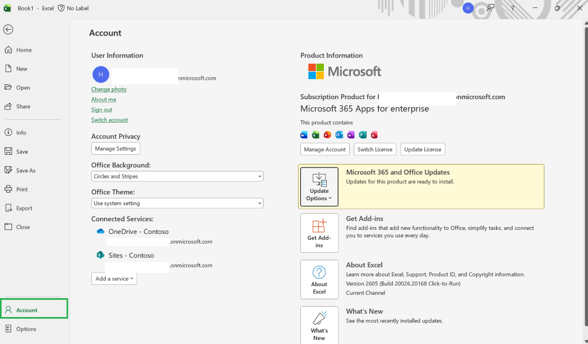Click the Excel product icon under This product contains

tap(316, 135)
